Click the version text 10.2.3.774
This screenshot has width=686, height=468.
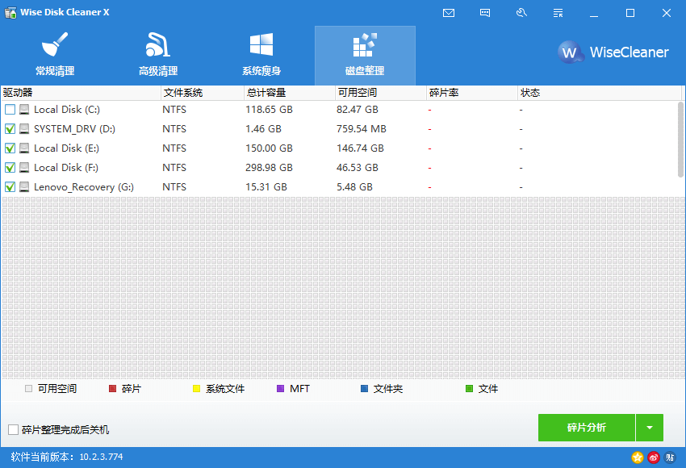point(101,457)
